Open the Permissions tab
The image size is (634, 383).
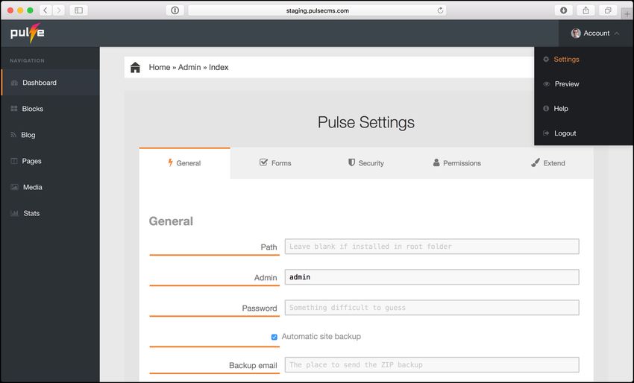pos(457,163)
